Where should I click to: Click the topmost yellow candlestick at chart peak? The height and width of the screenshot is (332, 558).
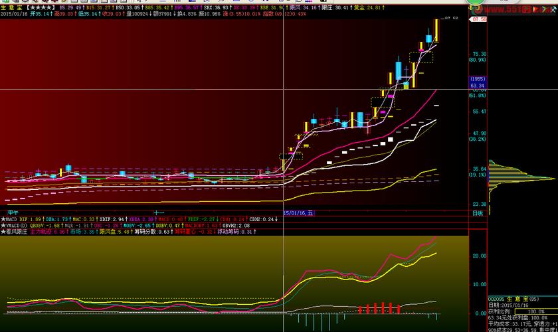tap(436, 30)
